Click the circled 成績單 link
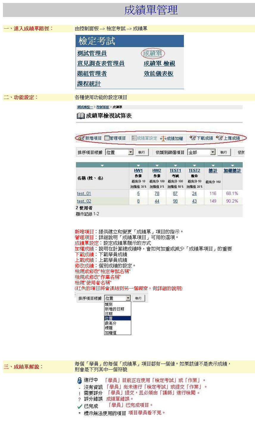 (x=153, y=53)
